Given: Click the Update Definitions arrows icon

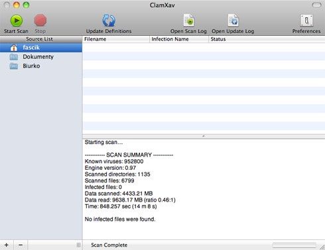Looking at the screenshot, I should pyautogui.click(x=109, y=21).
